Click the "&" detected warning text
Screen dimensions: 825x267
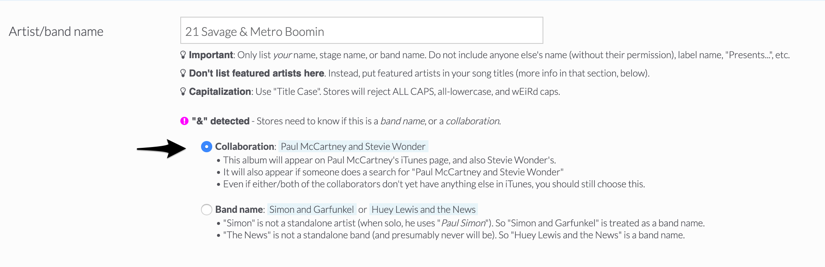tap(221, 121)
